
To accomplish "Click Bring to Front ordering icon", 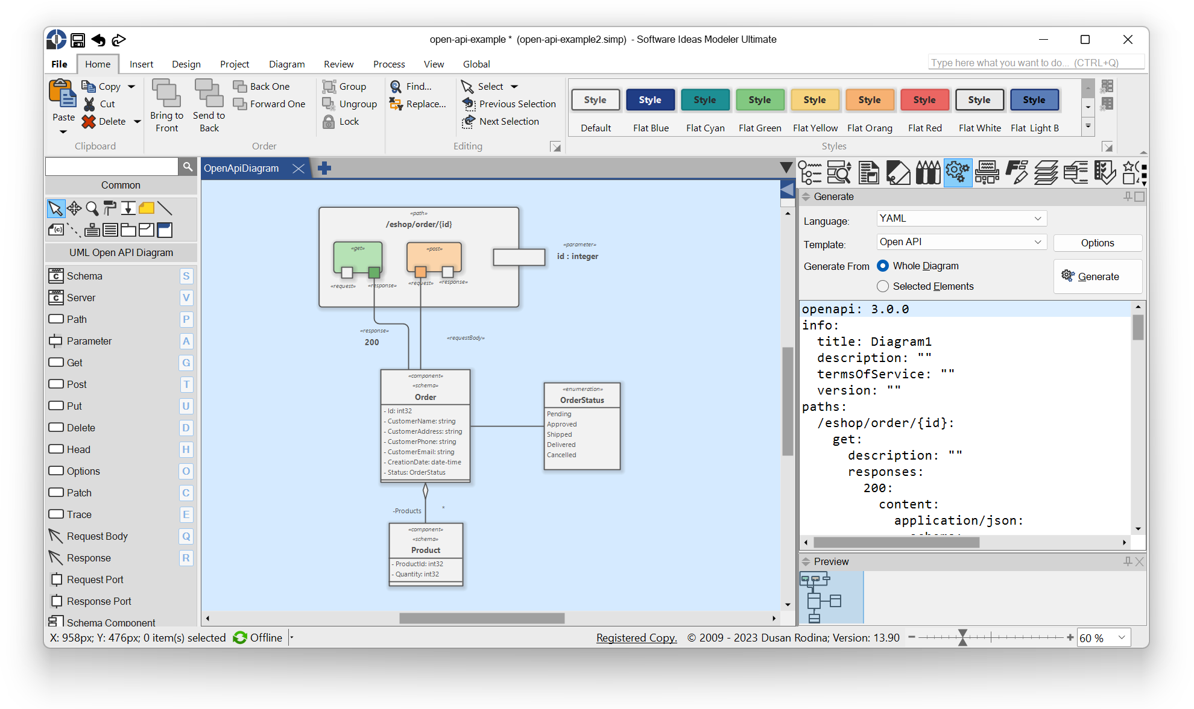I will (166, 93).
